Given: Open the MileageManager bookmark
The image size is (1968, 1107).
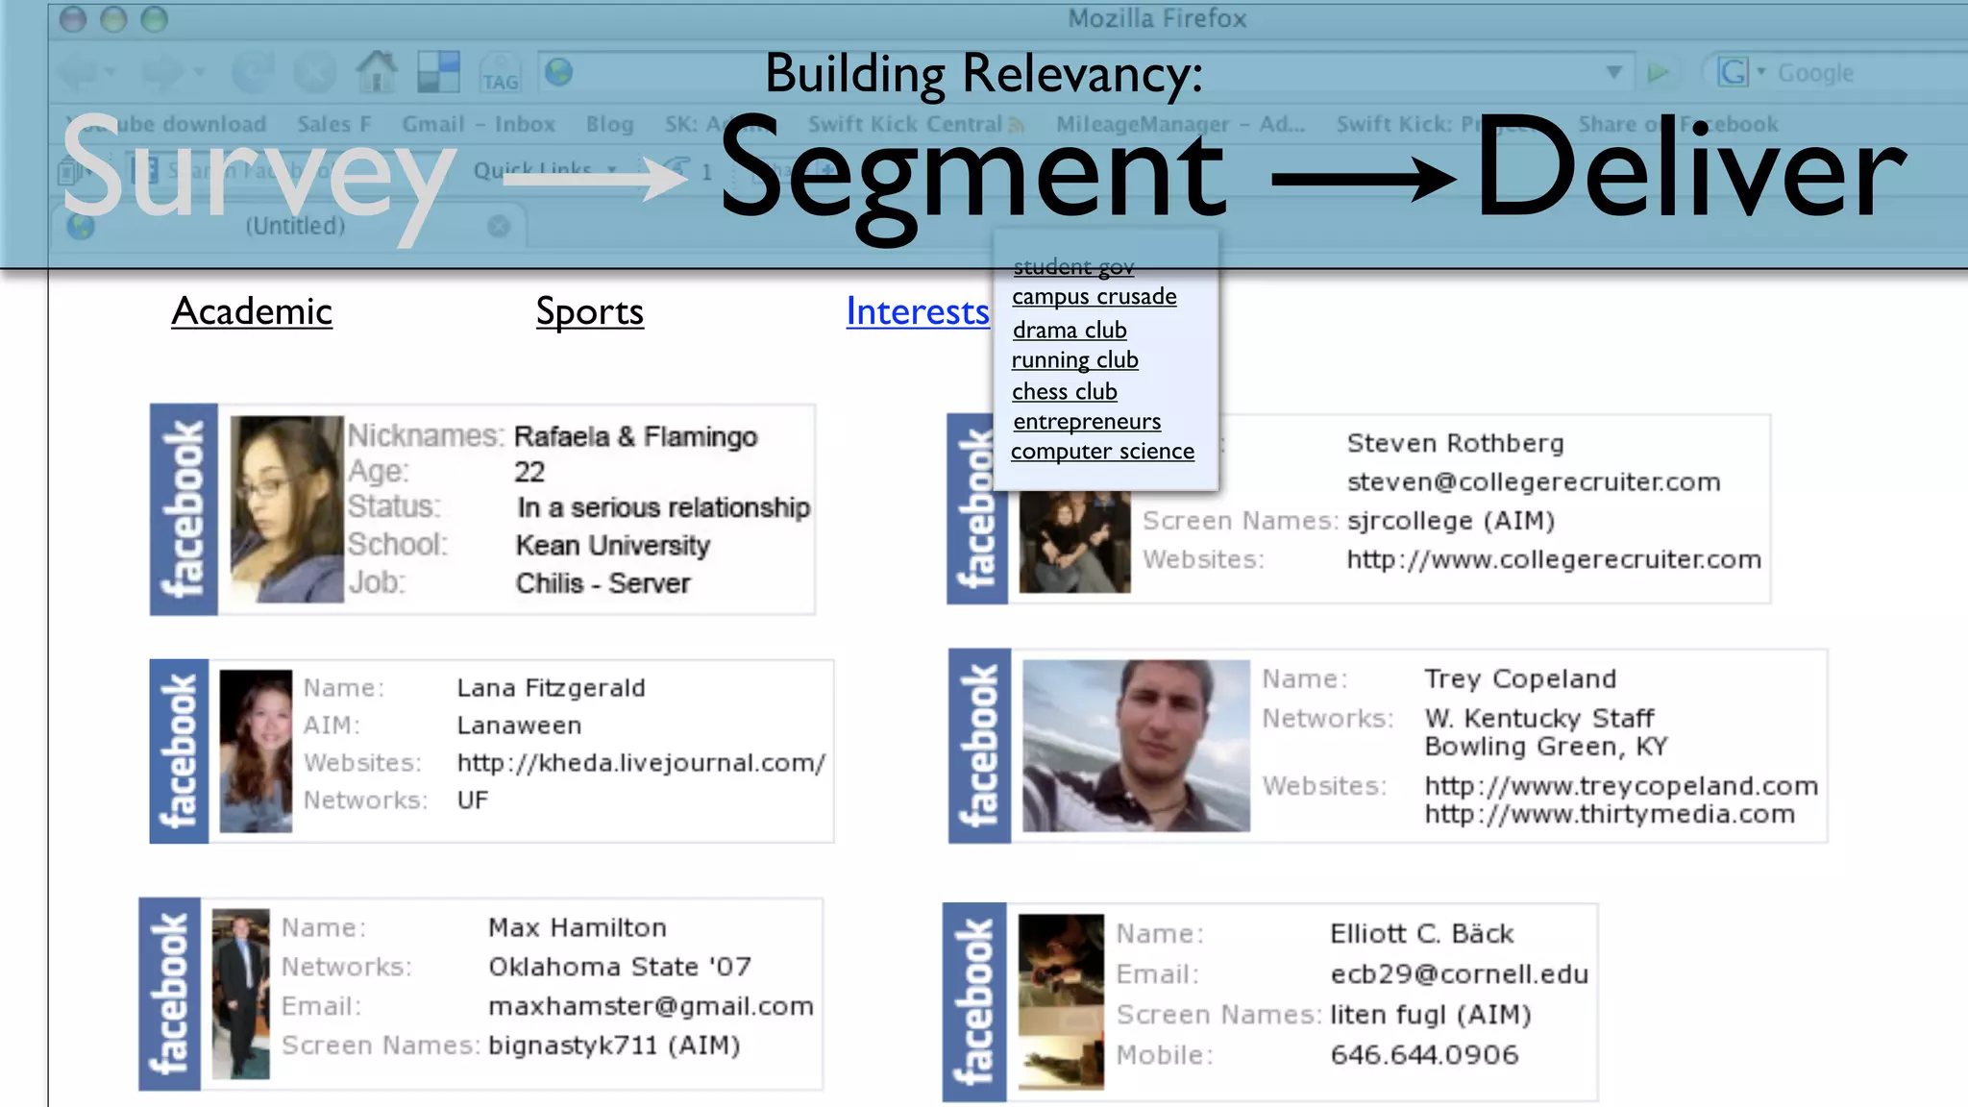Looking at the screenshot, I should pos(1181,124).
